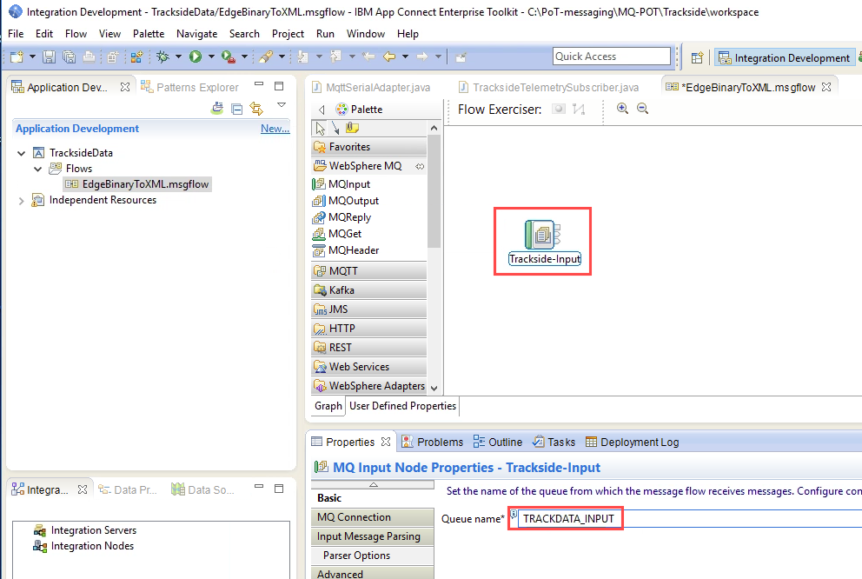Select the Input Message Parsing section

pos(373,536)
